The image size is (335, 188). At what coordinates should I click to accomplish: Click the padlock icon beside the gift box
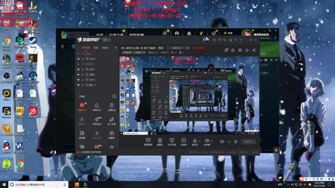pyautogui.click(x=233, y=50)
